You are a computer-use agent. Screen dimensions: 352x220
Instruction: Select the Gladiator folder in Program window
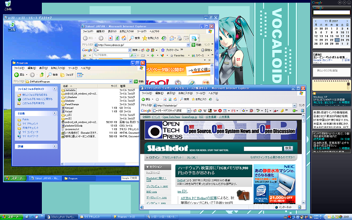pos(70,101)
